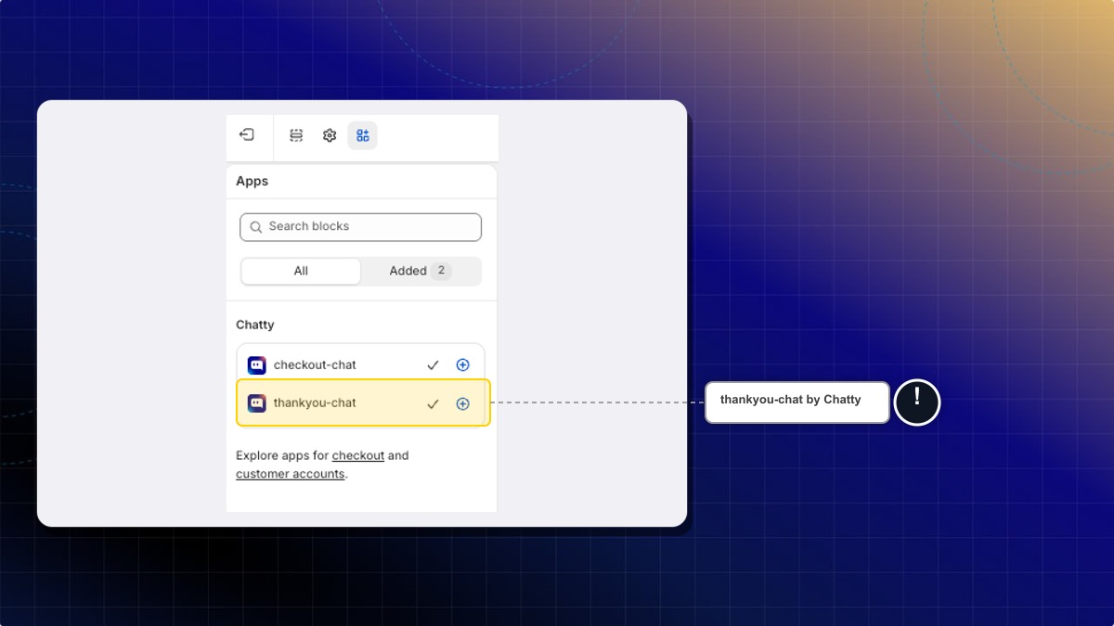Open the checkout apps link

358,455
